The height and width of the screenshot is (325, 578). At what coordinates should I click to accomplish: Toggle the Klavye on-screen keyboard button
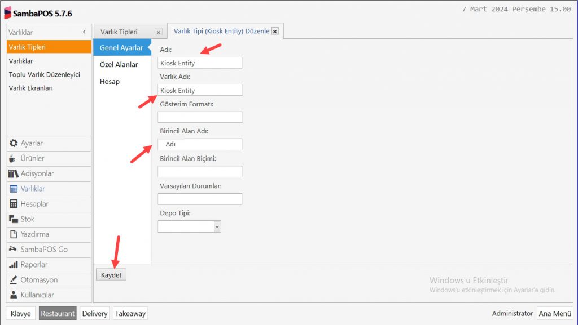21,314
